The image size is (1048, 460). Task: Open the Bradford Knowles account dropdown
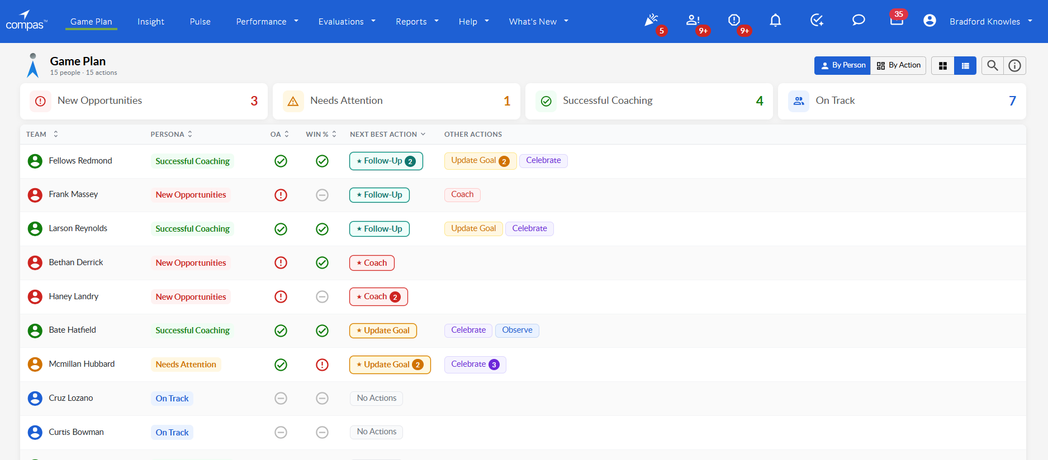click(x=991, y=21)
